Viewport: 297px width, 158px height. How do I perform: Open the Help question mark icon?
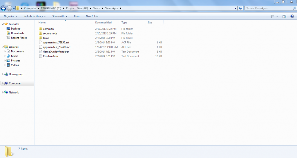[292, 16]
